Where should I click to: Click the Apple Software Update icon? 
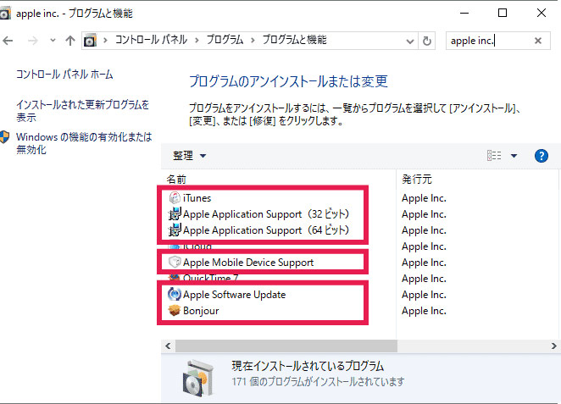tap(175, 294)
